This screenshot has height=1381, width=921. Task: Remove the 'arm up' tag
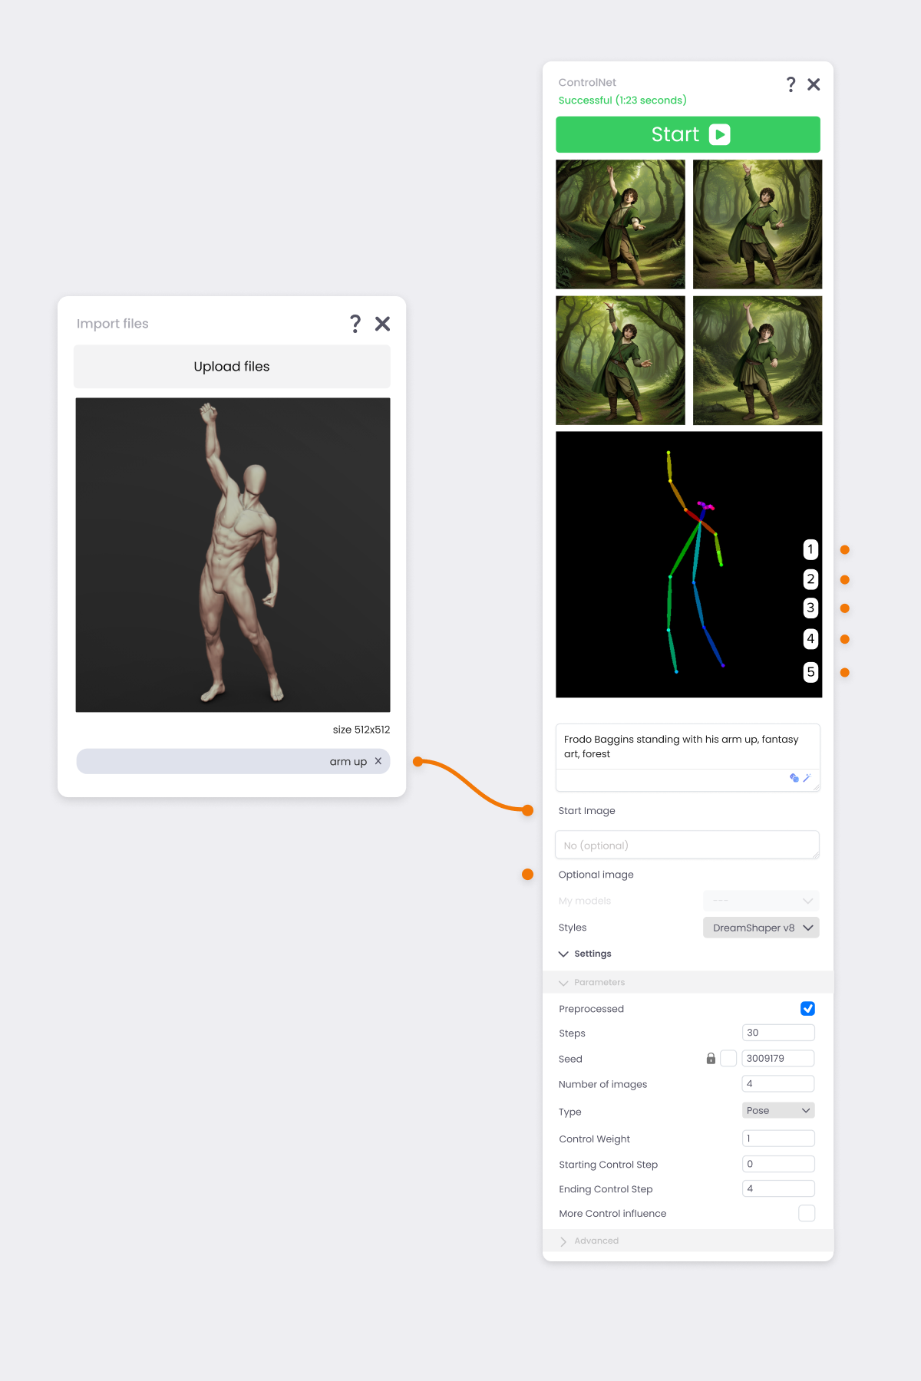[378, 761]
